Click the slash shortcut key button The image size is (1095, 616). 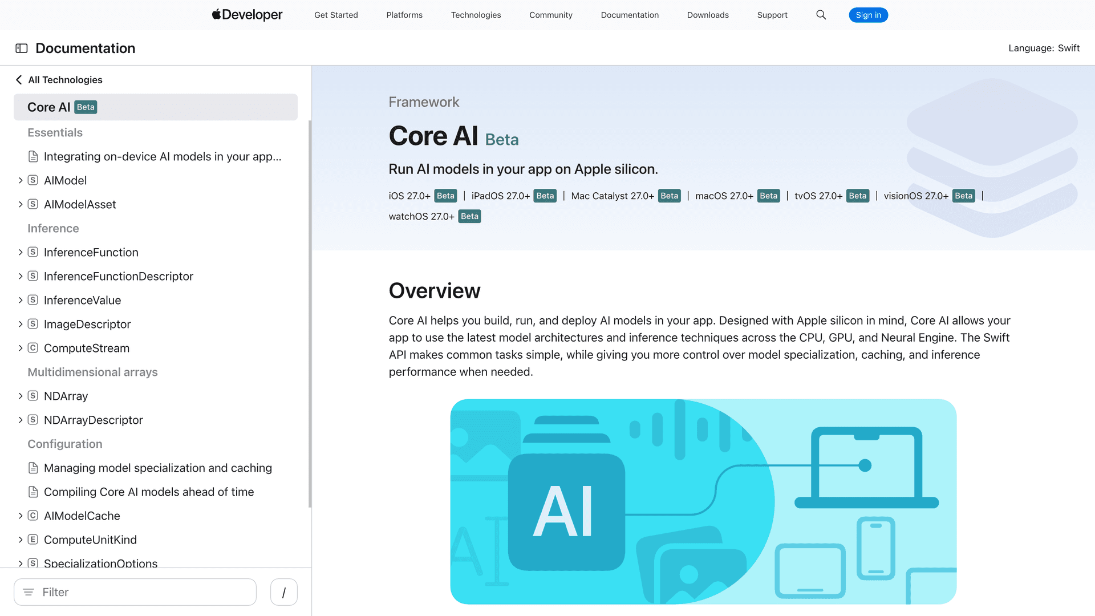(x=284, y=592)
